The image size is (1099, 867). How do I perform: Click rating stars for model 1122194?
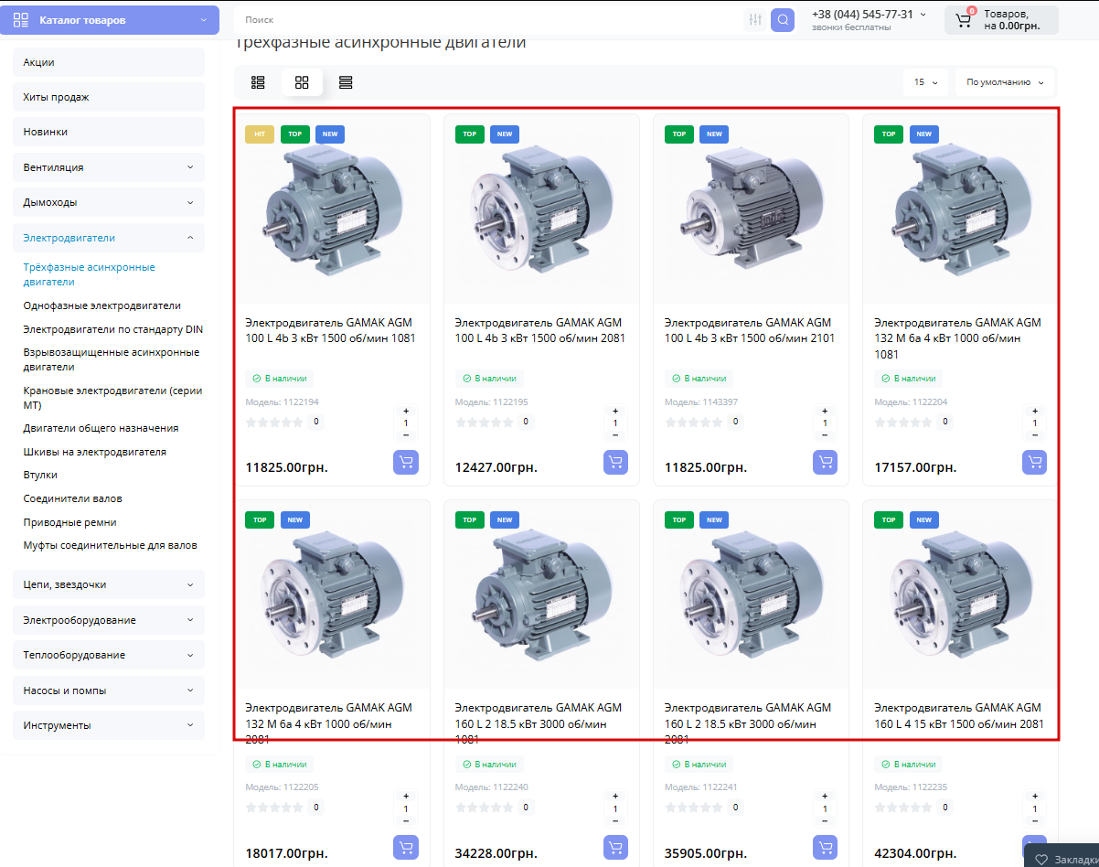point(274,423)
